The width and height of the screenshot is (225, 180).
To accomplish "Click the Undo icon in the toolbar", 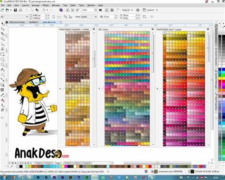I will click(x=44, y=10).
